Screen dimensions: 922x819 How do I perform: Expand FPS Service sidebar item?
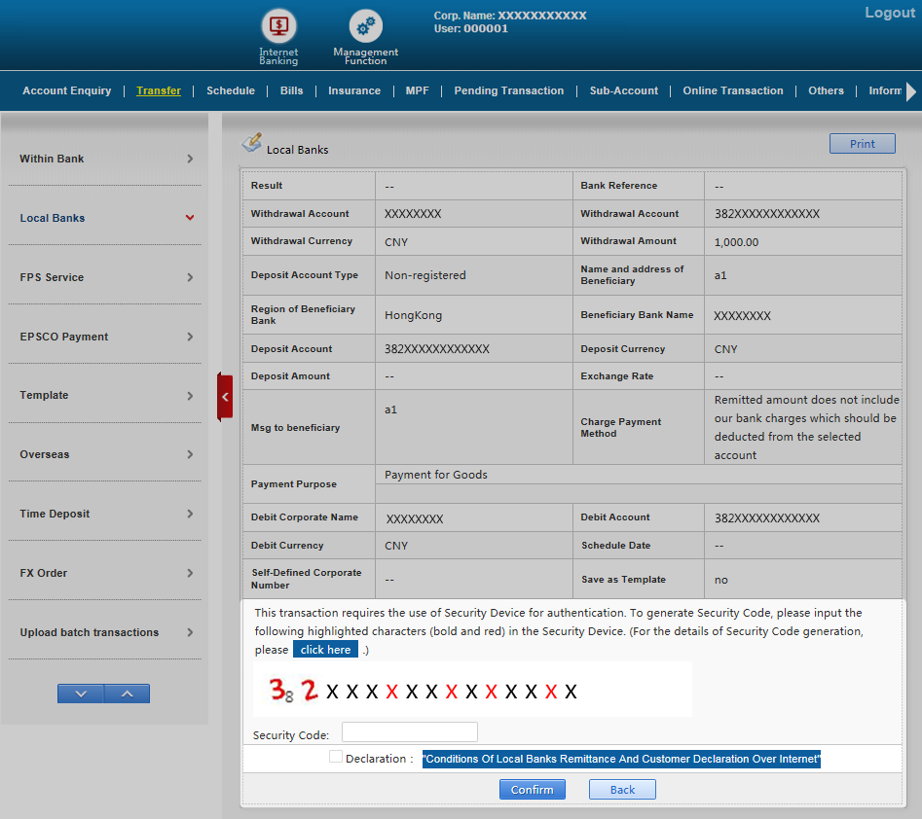(x=190, y=277)
